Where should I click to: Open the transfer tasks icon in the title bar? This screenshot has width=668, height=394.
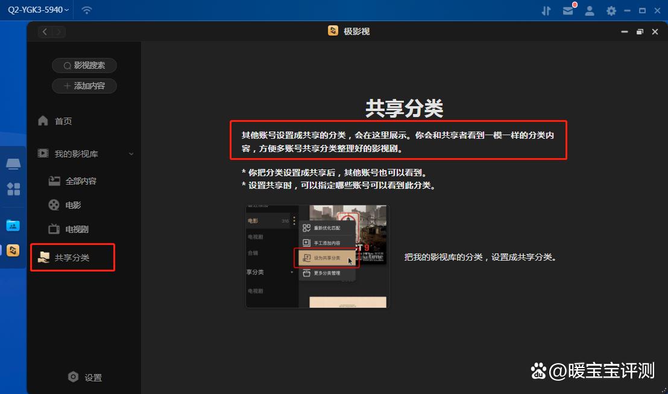[x=546, y=10]
